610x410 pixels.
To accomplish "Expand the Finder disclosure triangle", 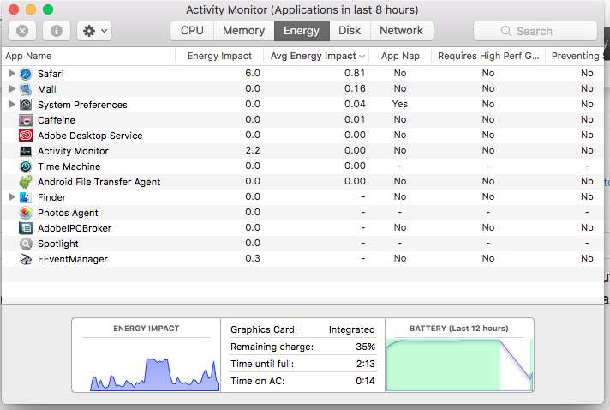I will pyautogui.click(x=12, y=197).
